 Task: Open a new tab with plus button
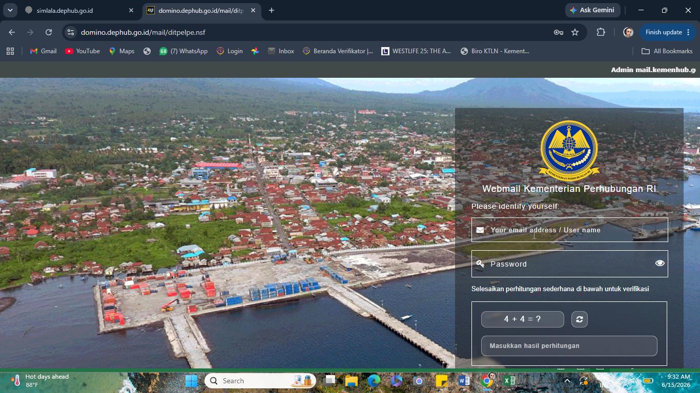[x=272, y=10]
